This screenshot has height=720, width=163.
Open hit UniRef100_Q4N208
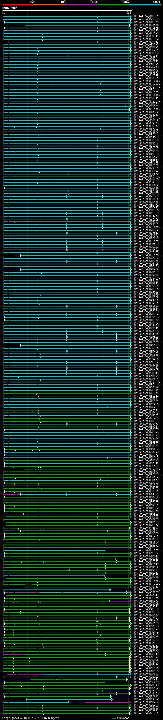click(x=146, y=516)
